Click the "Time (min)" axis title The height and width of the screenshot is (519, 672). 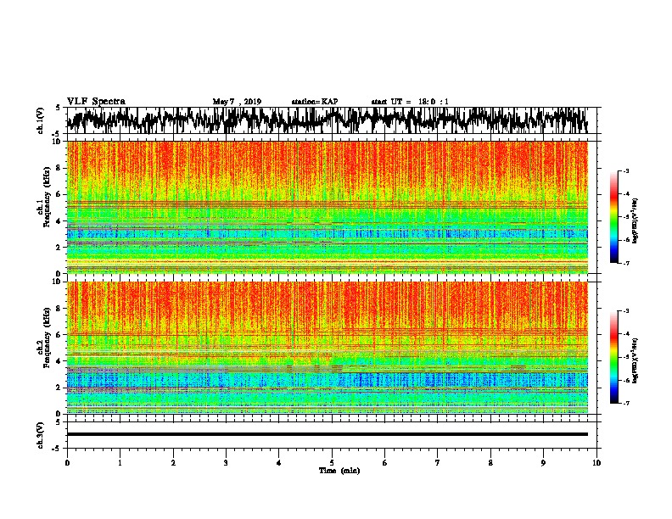[339, 471]
